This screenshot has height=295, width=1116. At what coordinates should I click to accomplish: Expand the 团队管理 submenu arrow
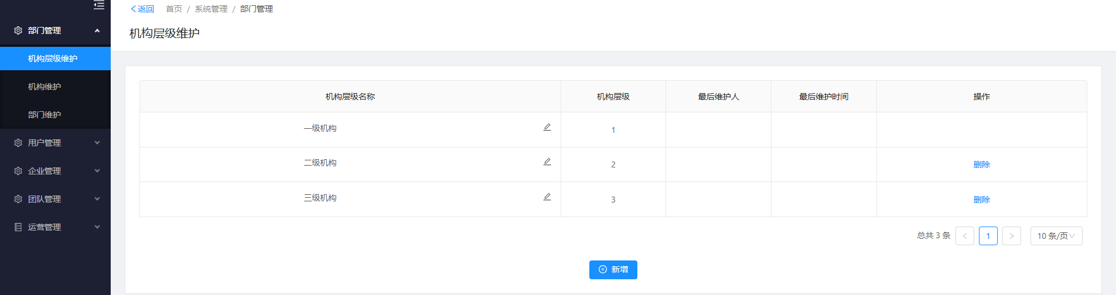(97, 199)
